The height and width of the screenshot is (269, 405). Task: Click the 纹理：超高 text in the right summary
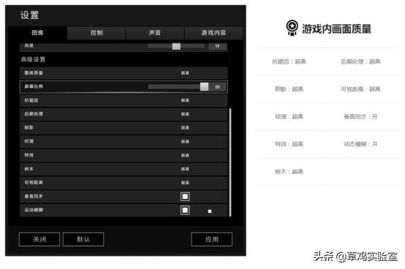tap(289, 117)
